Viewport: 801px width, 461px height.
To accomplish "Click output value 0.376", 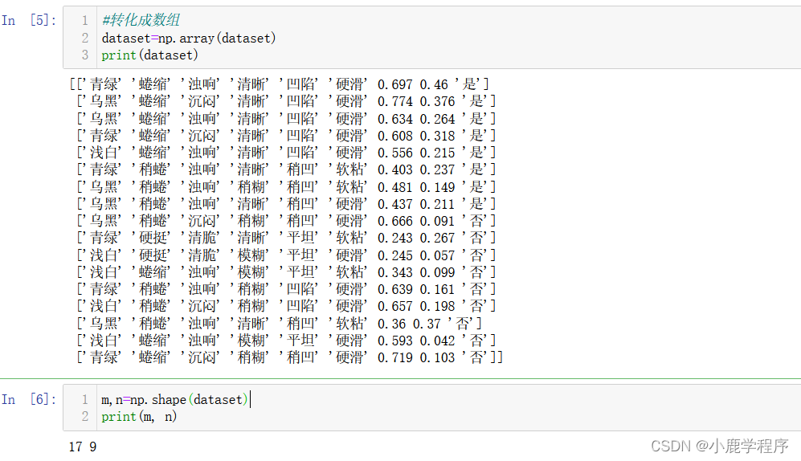I will [437, 101].
